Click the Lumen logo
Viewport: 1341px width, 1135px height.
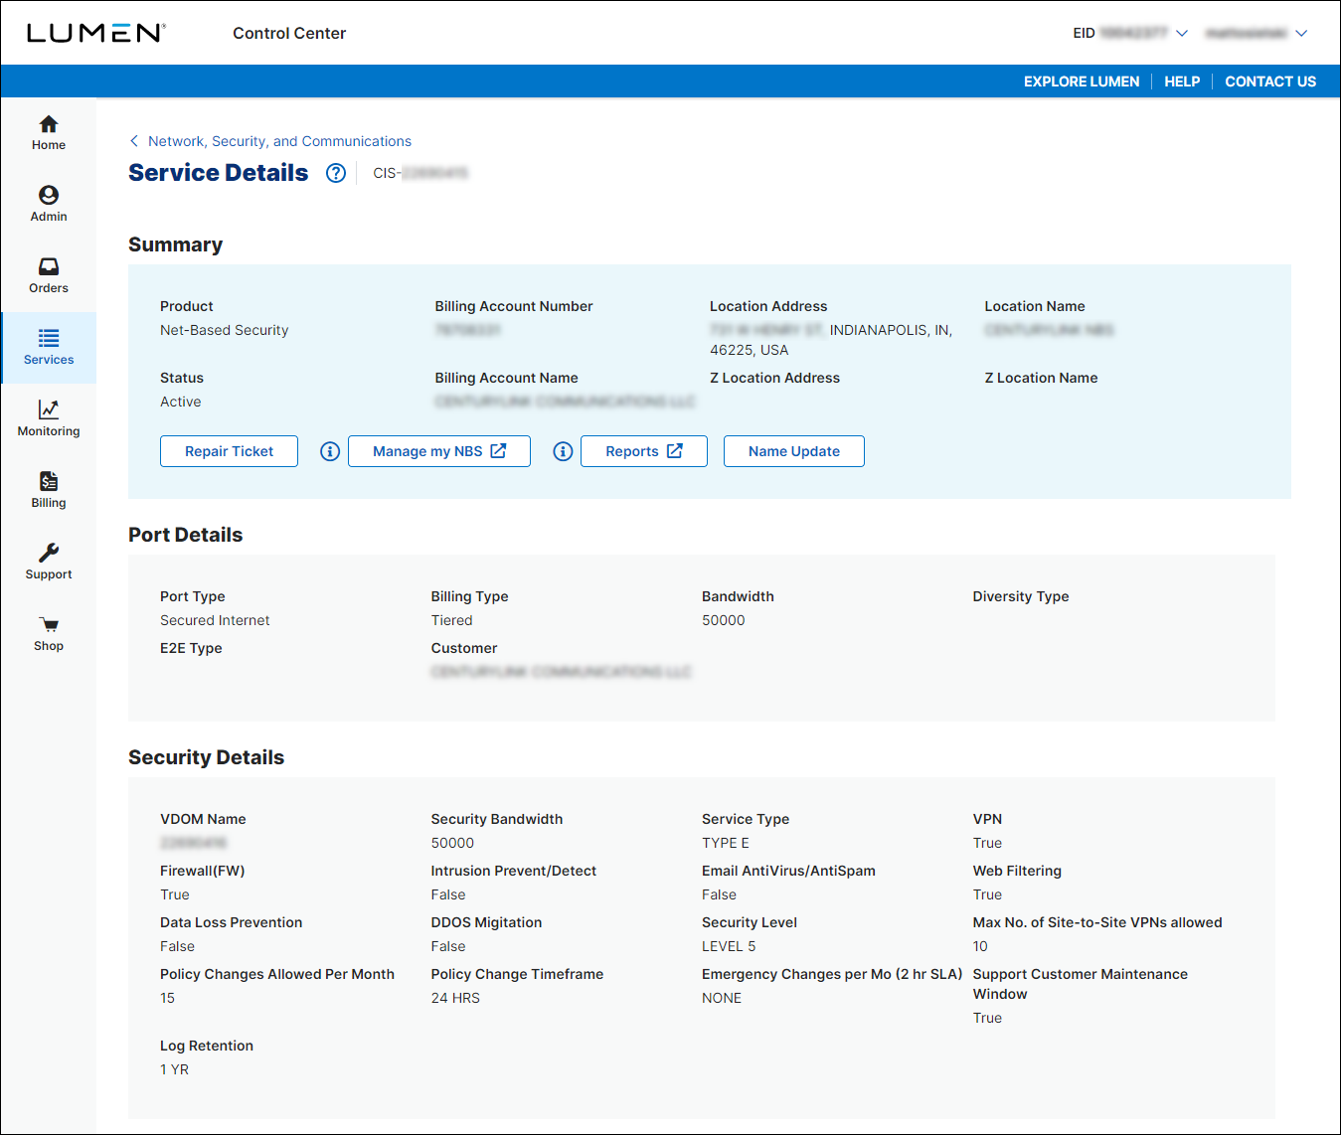[x=95, y=33]
